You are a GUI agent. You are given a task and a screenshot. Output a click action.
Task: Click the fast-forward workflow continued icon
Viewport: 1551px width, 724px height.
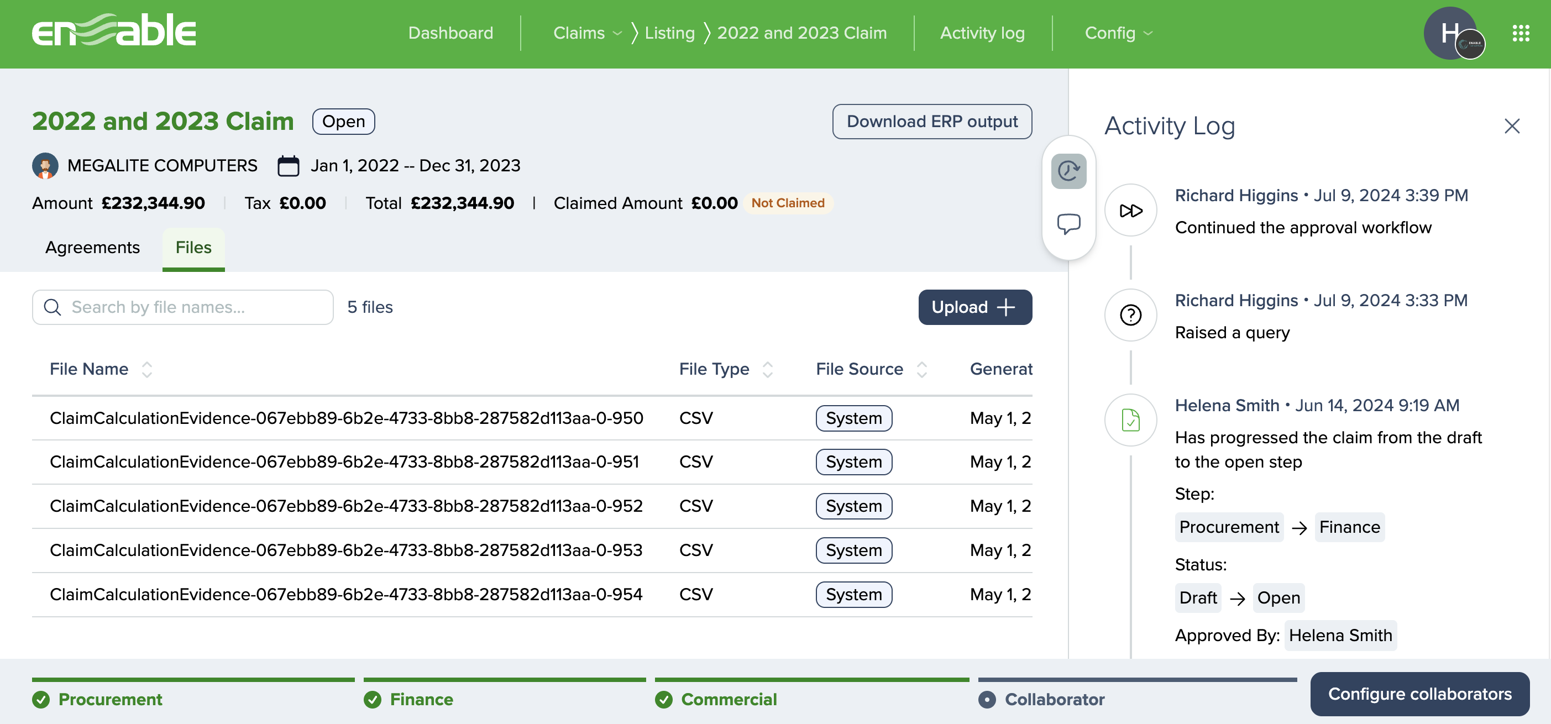[1130, 211]
